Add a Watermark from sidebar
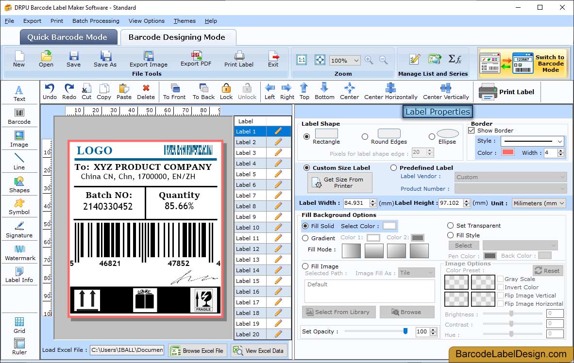This screenshot has width=574, height=363. [20, 253]
